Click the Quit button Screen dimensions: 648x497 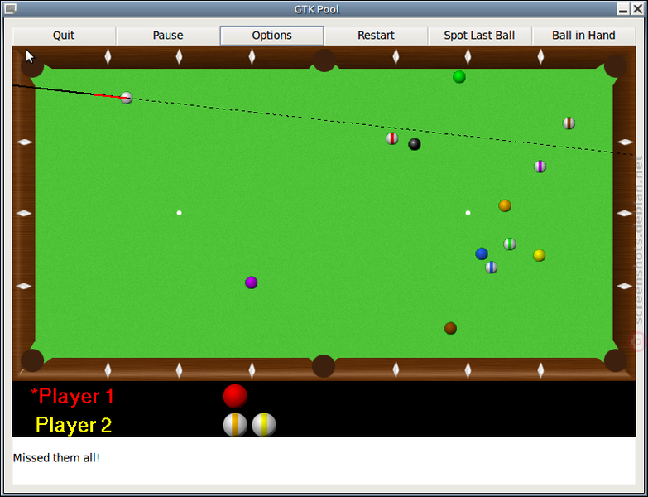pos(64,35)
